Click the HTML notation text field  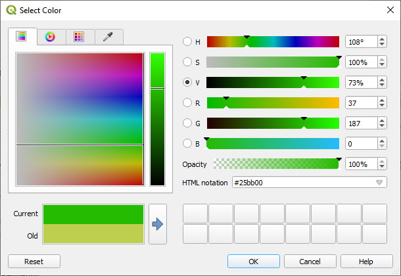(304, 183)
